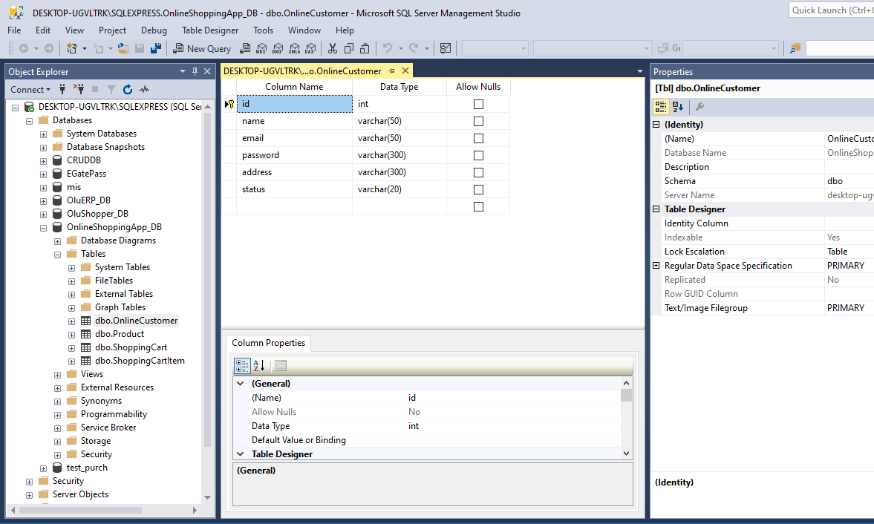The image size is (874, 524).
Task: Click the Quick Launch search field
Action: click(832, 10)
